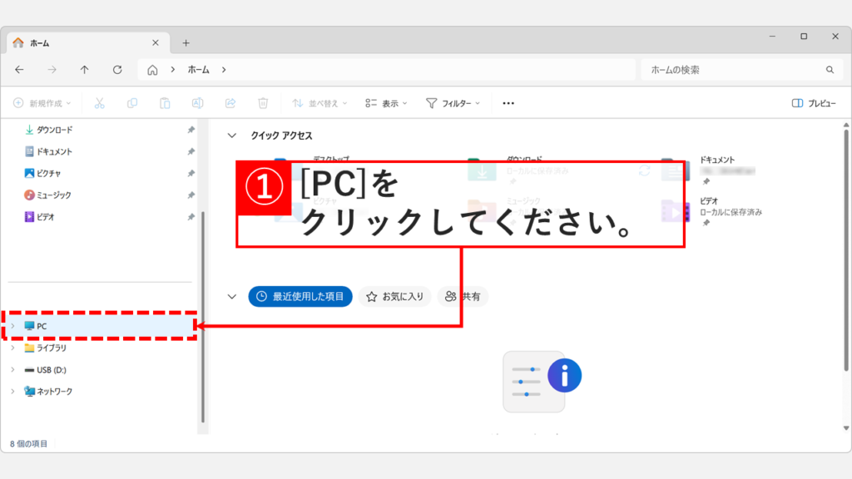Expand the ライブラリ tree node chevron
Image resolution: width=852 pixels, height=479 pixels.
12,348
